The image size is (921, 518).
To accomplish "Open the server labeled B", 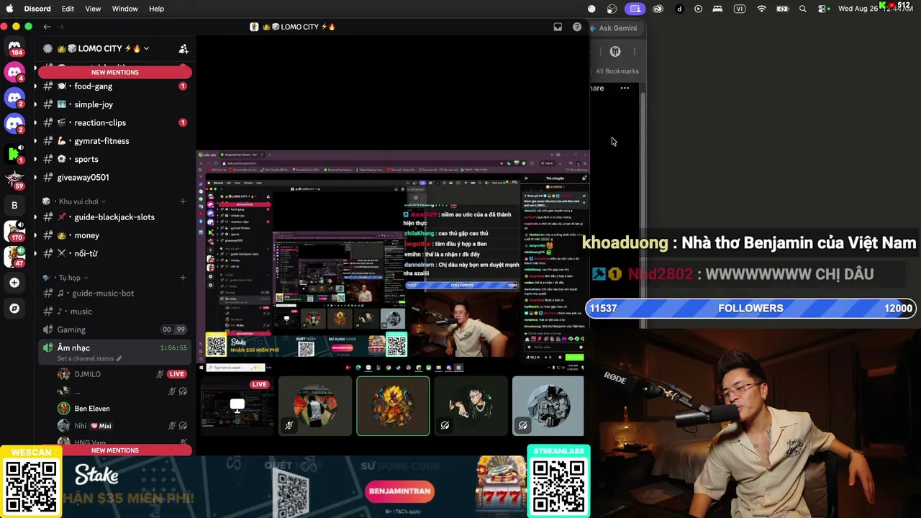I will point(14,205).
